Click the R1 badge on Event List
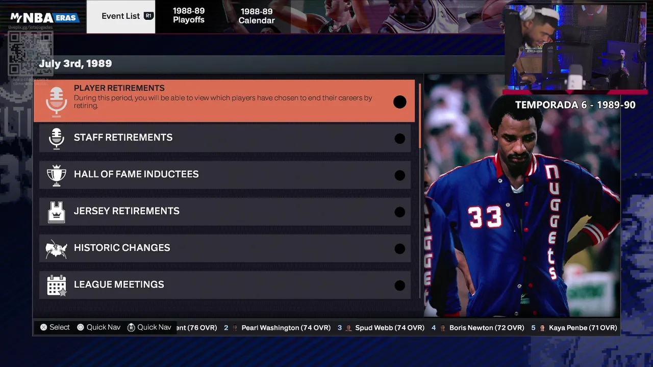The height and width of the screenshot is (367, 653). tap(148, 16)
